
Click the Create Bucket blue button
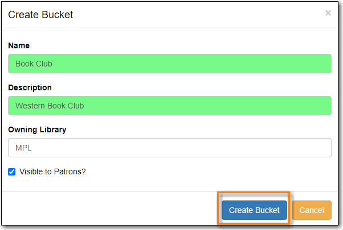[x=254, y=210]
